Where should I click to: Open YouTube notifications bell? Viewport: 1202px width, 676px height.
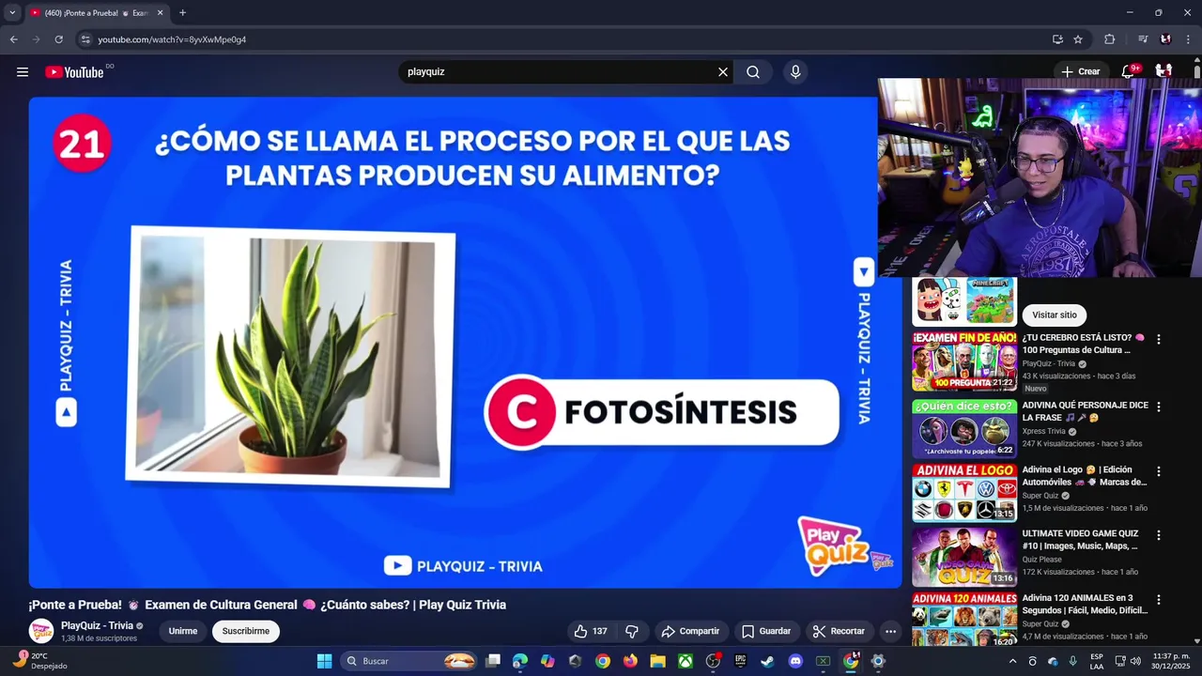point(1129,71)
